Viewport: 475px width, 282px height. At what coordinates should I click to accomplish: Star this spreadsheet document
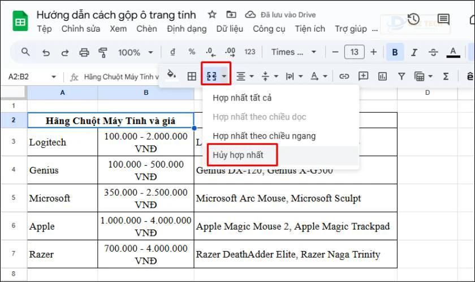(x=212, y=15)
